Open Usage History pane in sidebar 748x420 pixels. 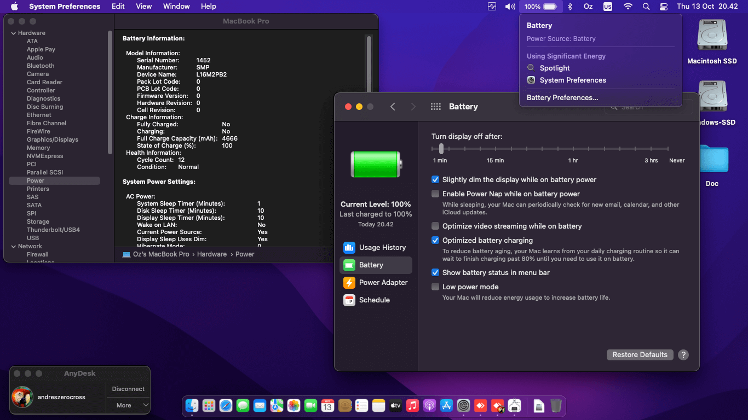tap(376, 247)
